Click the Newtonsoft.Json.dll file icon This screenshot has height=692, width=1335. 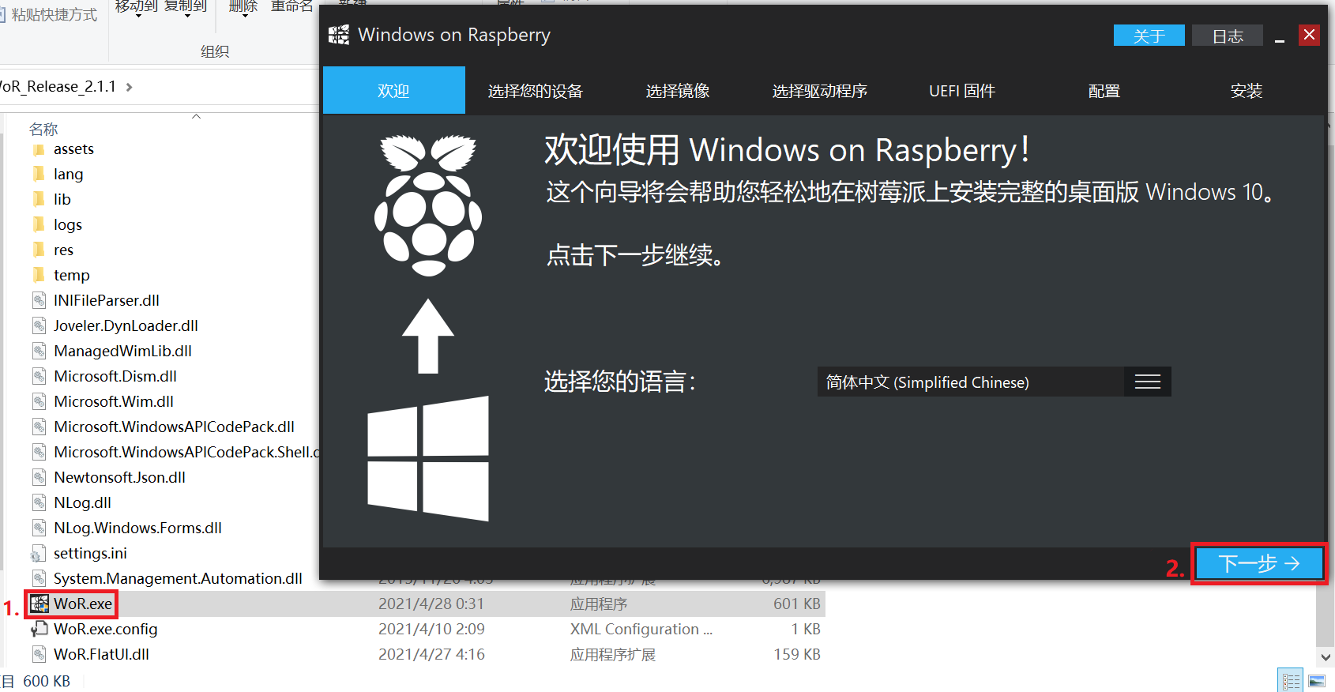tap(39, 478)
